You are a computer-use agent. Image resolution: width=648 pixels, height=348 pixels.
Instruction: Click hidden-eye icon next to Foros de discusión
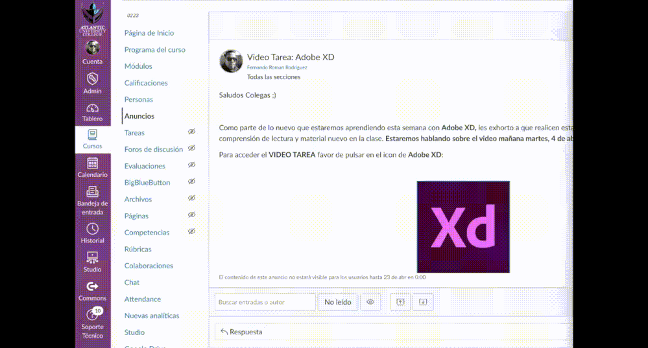[192, 148]
